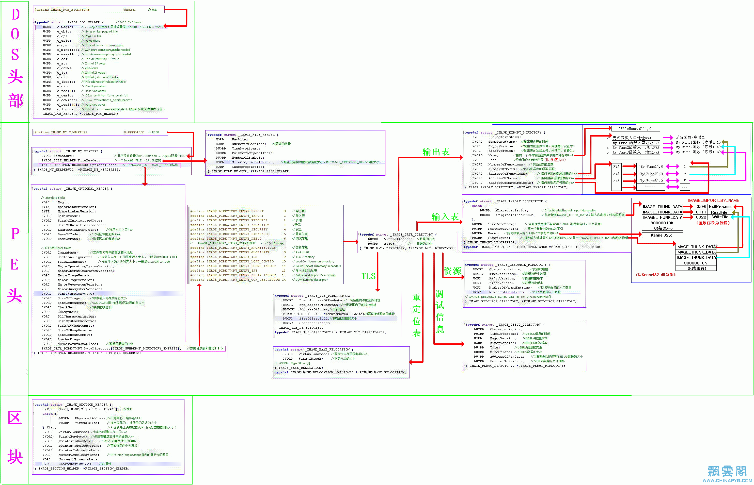Click the SizeOfOptionalHeader field
754x485 pixels.
[x=297, y=162]
